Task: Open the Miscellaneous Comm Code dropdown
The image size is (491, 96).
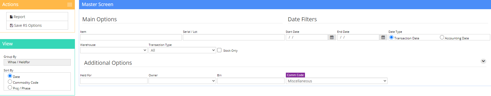Action: coord(336,81)
